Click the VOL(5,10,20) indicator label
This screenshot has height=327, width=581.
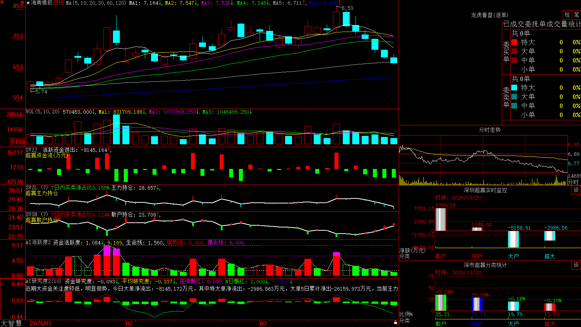42,112
